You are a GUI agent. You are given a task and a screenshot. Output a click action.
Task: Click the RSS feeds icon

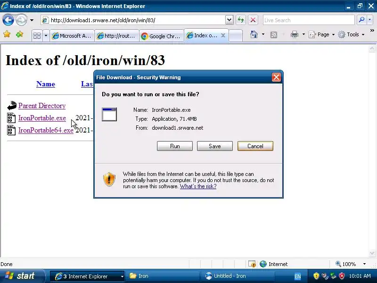(x=274, y=35)
